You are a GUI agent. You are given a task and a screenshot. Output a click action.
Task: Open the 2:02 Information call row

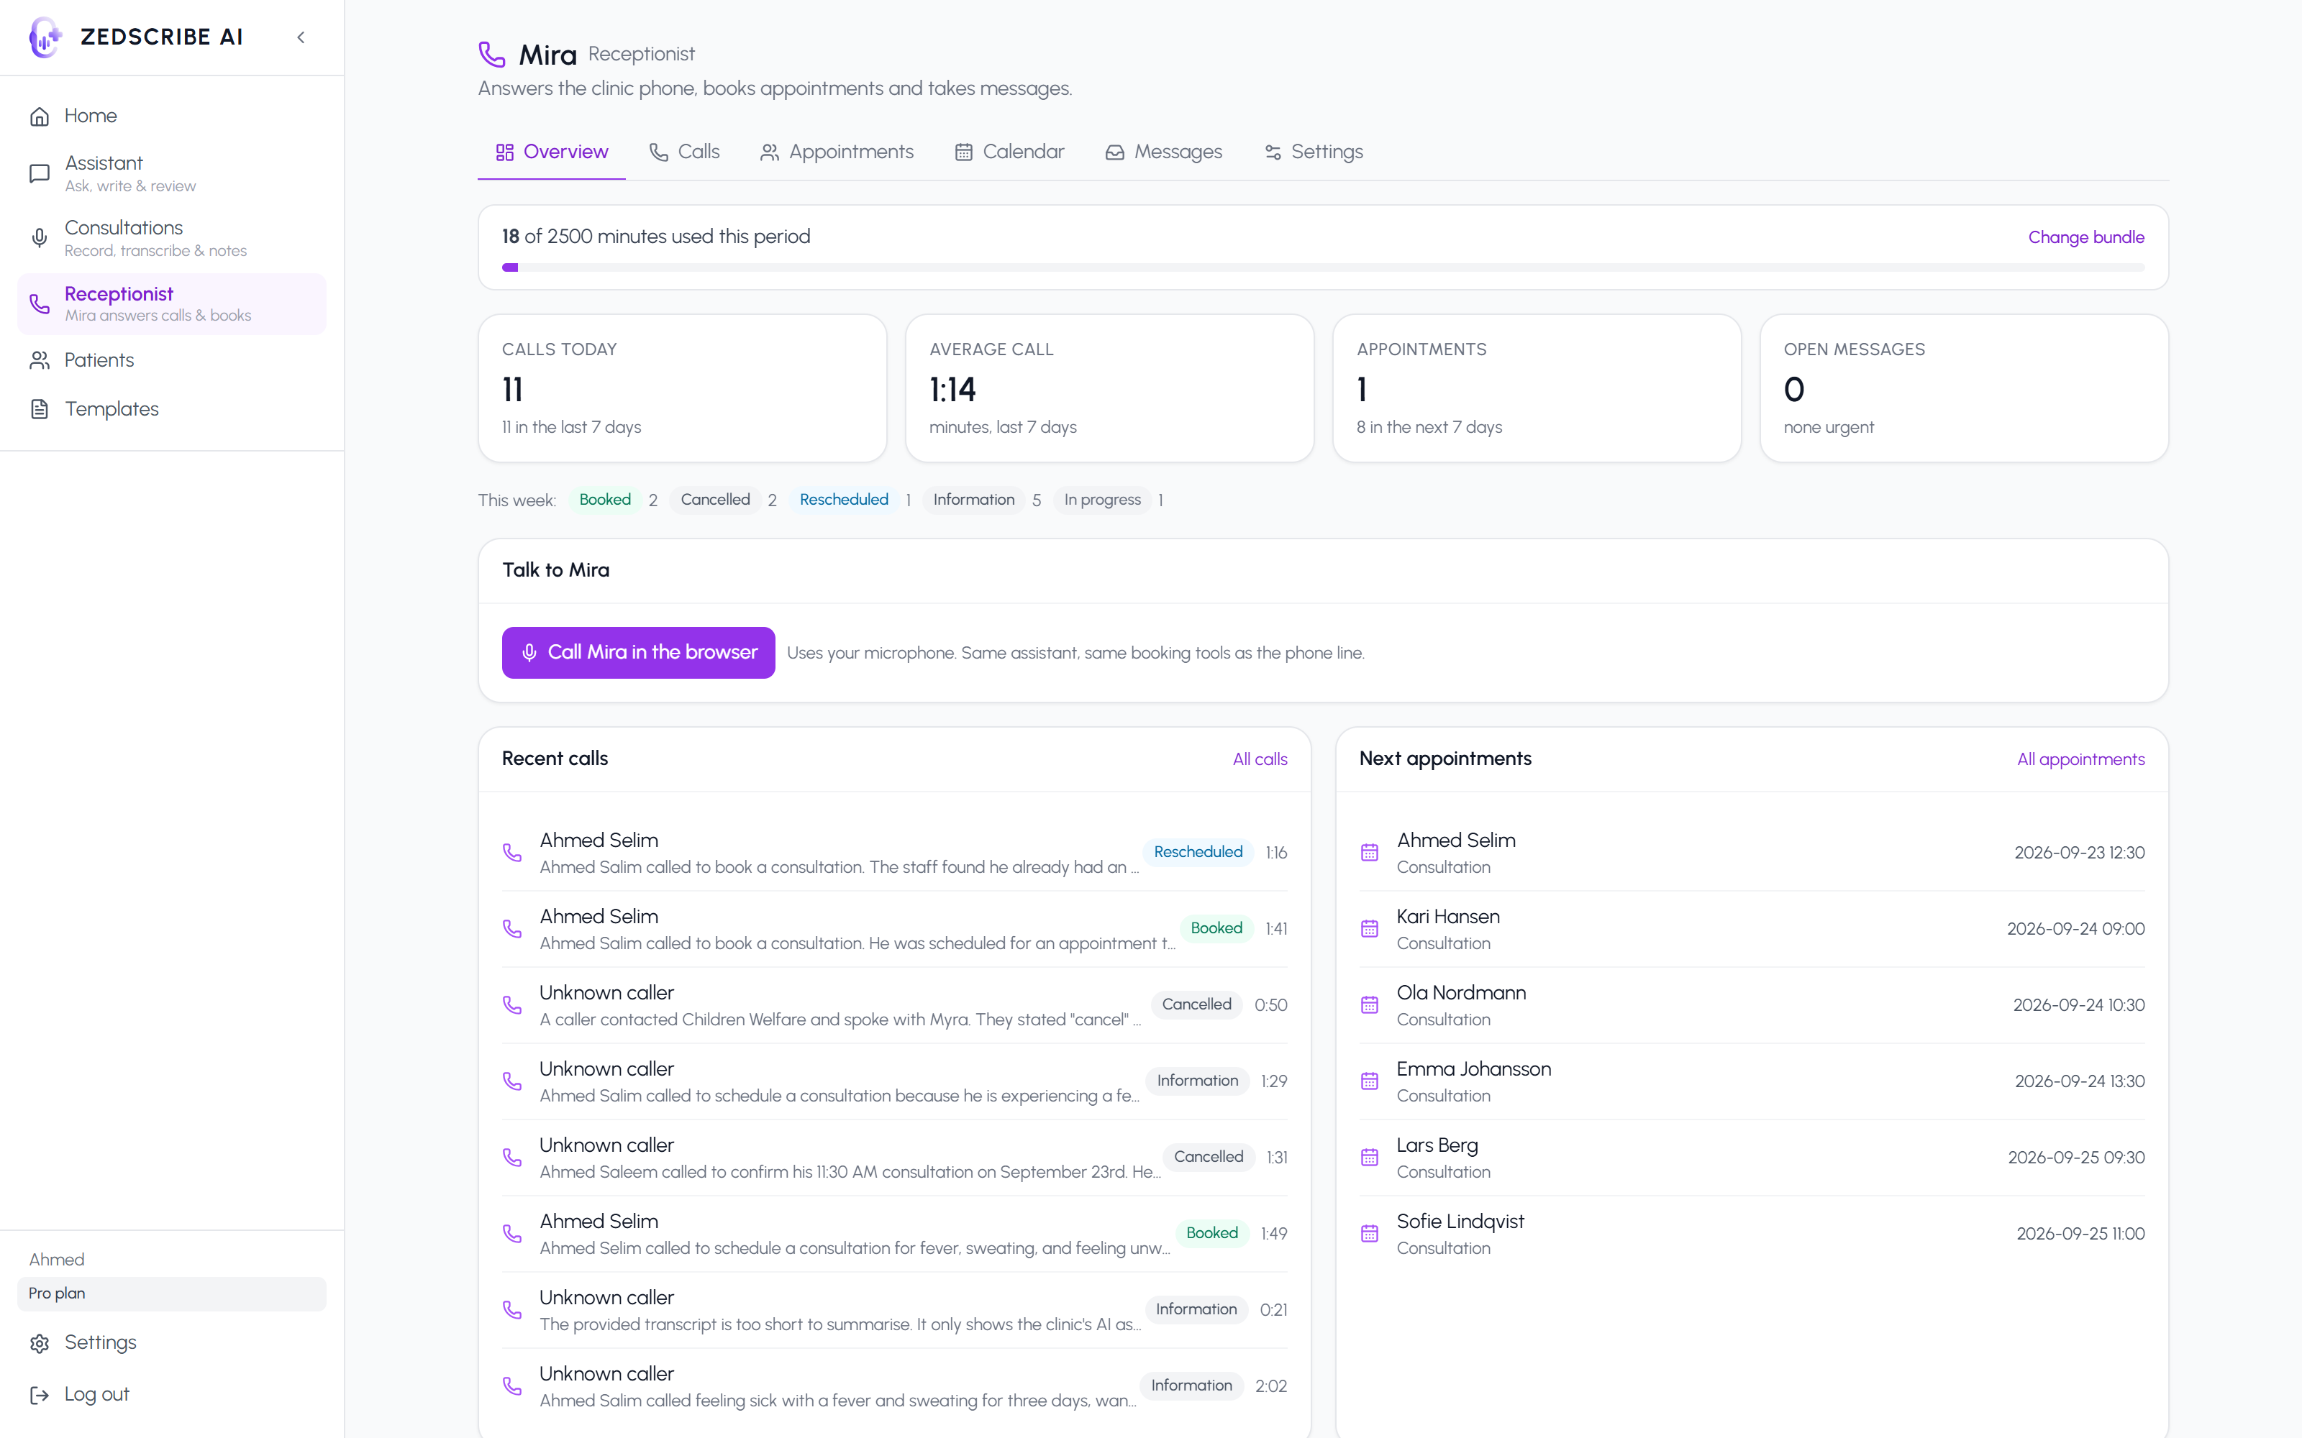point(894,1386)
